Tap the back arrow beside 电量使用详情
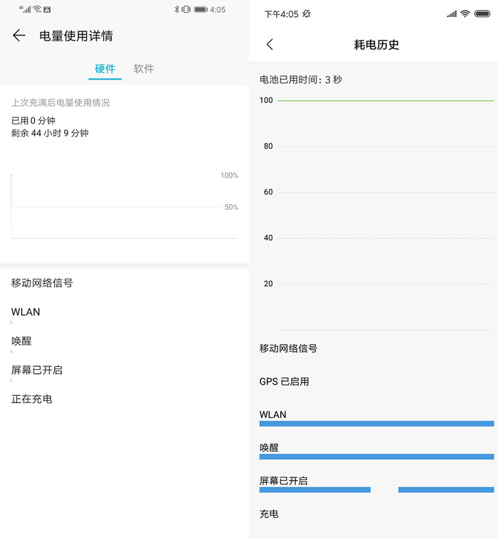The width and height of the screenshot is (498, 539). tap(19, 36)
